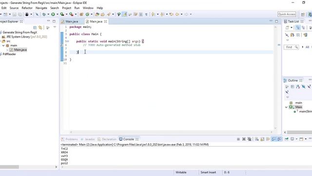This screenshot has height=176, width=312.
Task: Toggle Scheduled view in Task List
Action: pos(303,28)
